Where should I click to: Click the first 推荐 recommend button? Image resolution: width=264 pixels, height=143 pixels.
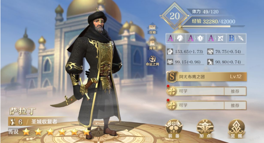click(235, 91)
